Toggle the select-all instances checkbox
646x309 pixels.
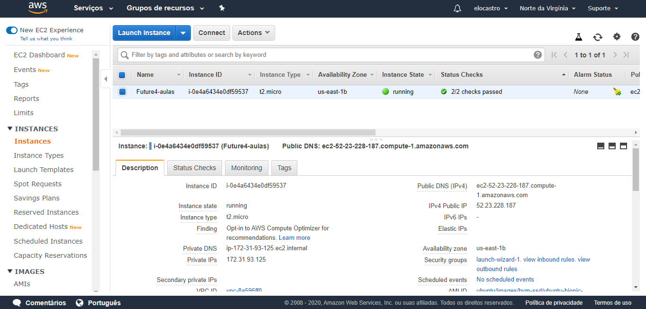(122, 75)
